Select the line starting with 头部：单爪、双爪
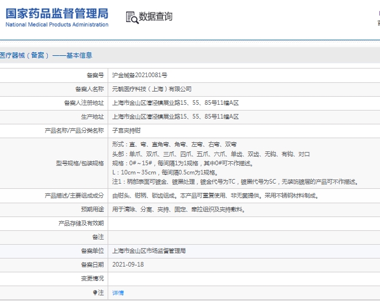 211,154
